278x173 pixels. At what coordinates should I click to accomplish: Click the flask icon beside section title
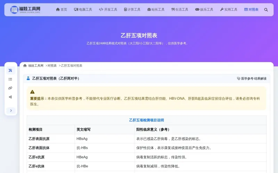coord(28,78)
